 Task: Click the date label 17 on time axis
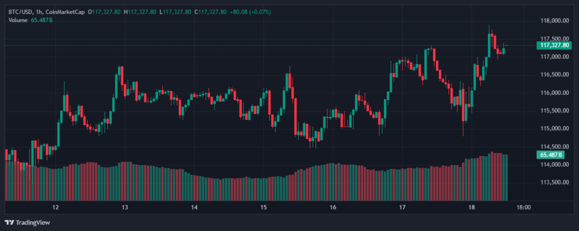[x=402, y=207]
